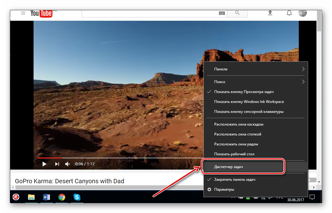
Task: Click the upload video icon
Action: pos(270,13)
